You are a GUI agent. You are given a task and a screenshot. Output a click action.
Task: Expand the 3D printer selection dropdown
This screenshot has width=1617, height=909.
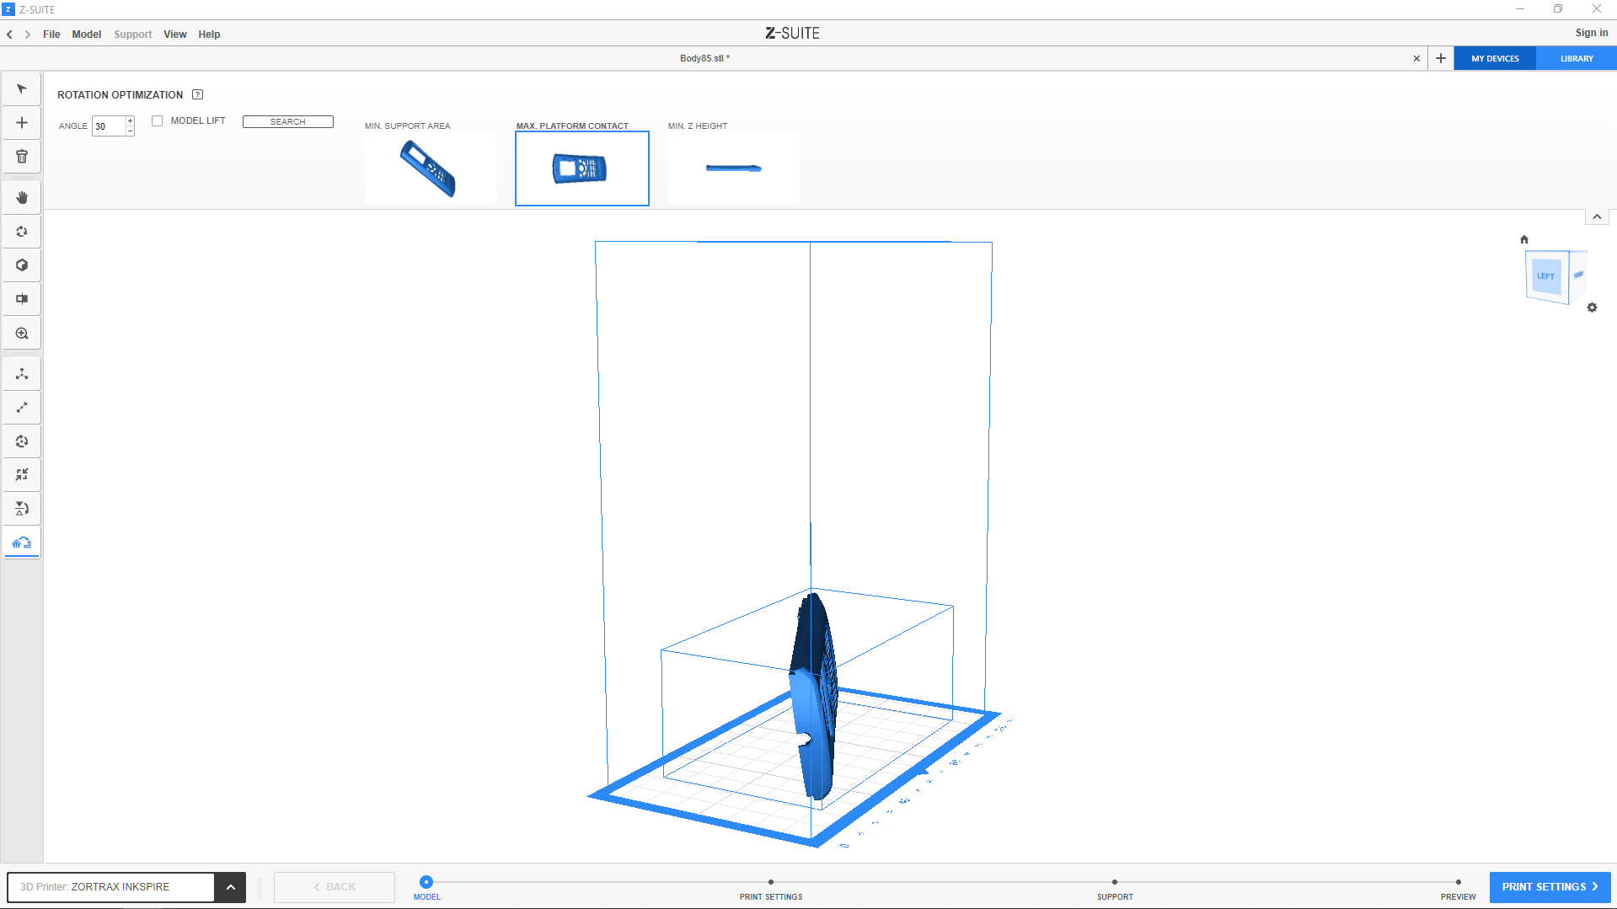tap(230, 887)
